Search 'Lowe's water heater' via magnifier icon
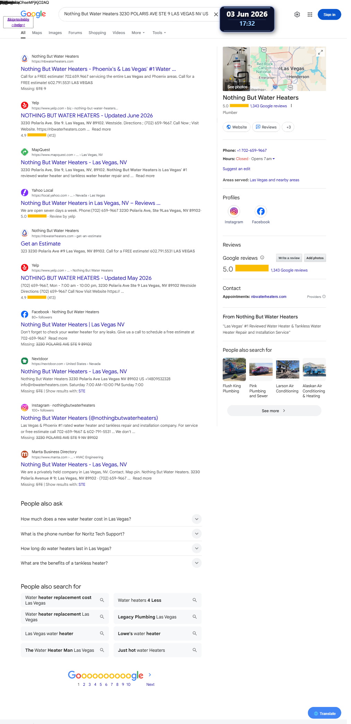The width and height of the screenshot is (351, 724). (x=195, y=633)
